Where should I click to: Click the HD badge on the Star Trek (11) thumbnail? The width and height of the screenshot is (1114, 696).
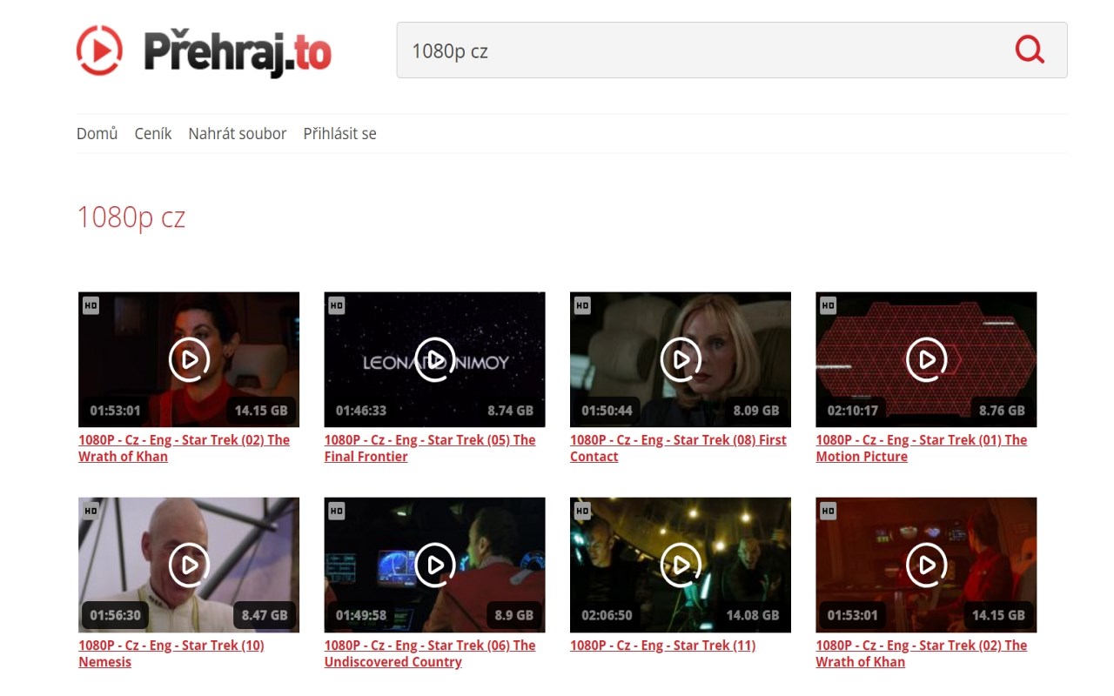(x=581, y=511)
